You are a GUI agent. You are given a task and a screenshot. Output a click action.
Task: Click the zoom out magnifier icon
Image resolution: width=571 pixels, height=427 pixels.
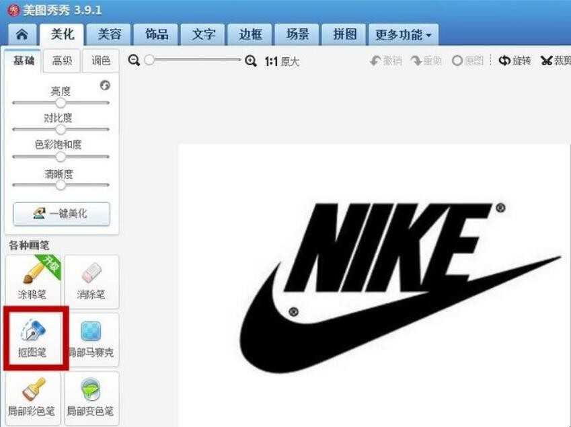[x=134, y=61]
